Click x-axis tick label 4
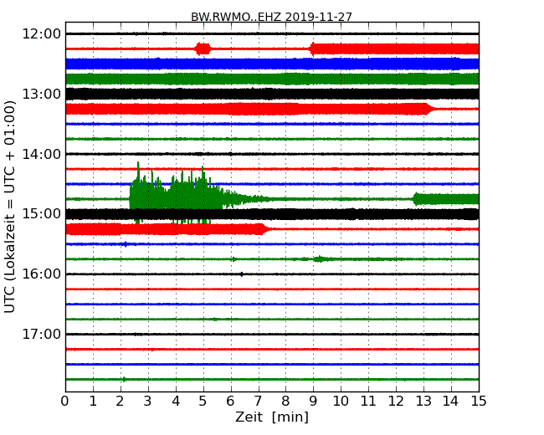This screenshot has height=435, width=544. click(x=176, y=401)
